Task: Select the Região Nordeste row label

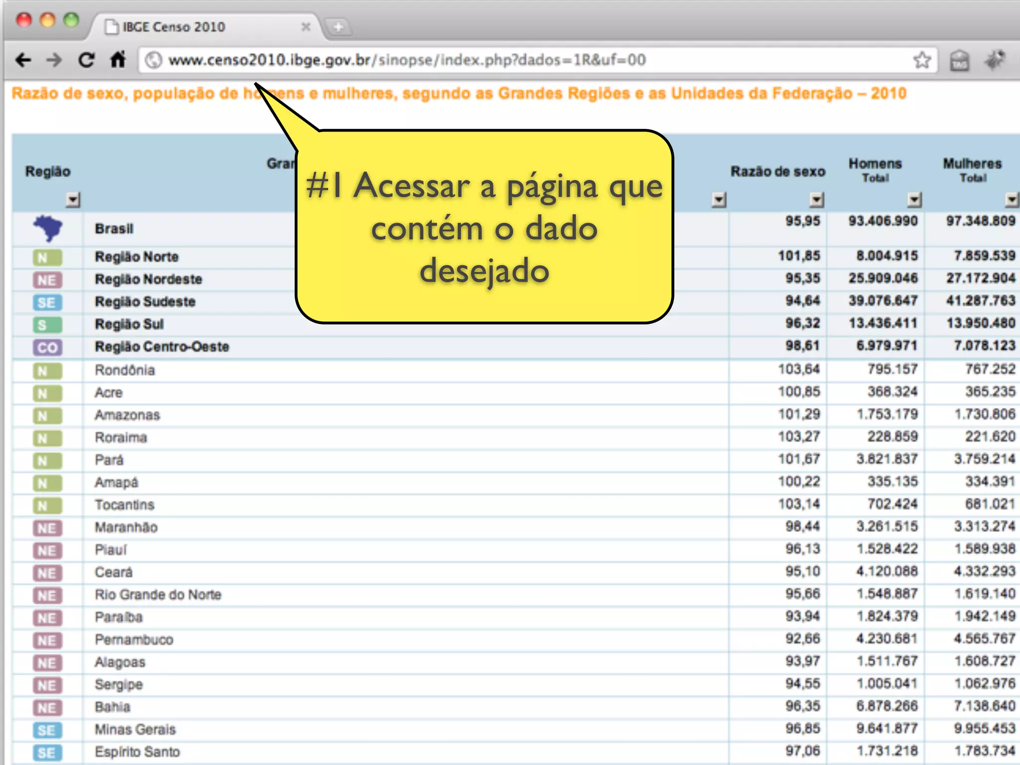Action: [148, 279]
